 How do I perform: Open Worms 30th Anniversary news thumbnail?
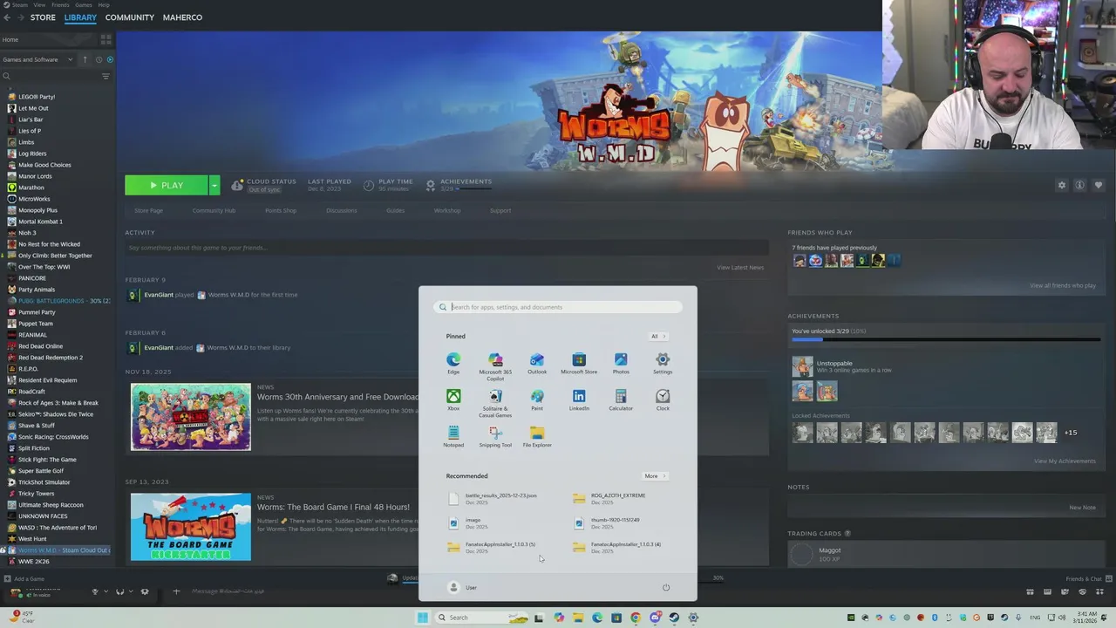click(191, 417)
